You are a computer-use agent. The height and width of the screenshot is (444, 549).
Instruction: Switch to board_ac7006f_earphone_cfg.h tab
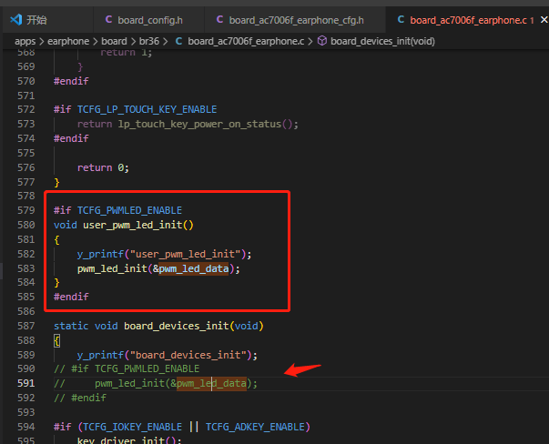pyautogui.click(x=295, y=20)
